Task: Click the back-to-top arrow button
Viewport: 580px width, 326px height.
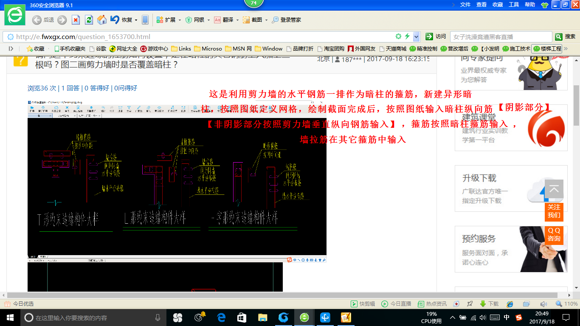Action: pos(554,189)
